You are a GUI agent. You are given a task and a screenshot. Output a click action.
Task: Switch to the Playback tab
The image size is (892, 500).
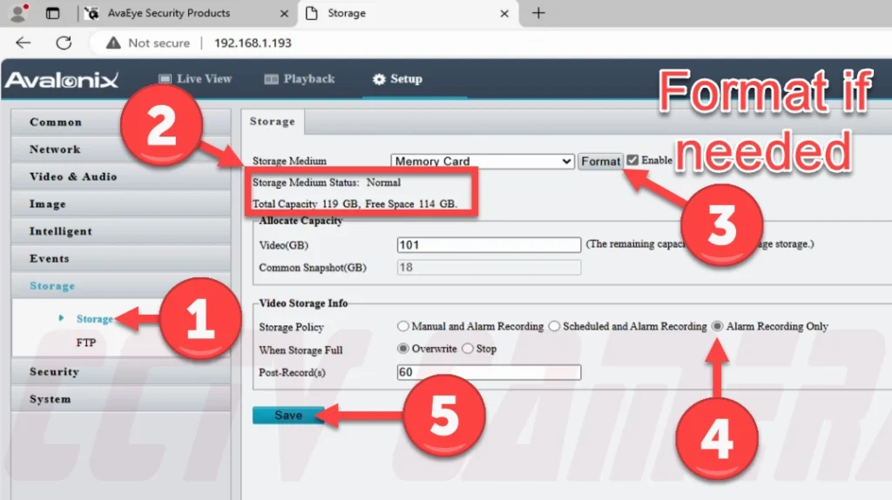click(299, 79)
